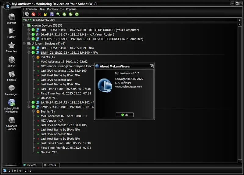The height and width of the screenshot is (175, 244).
Task: Open the Search sidebar tool
Action: [x=11, y=62]
